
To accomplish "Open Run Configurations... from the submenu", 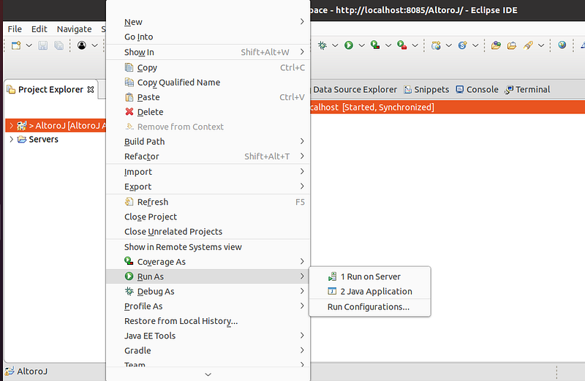I will point(368,306).
